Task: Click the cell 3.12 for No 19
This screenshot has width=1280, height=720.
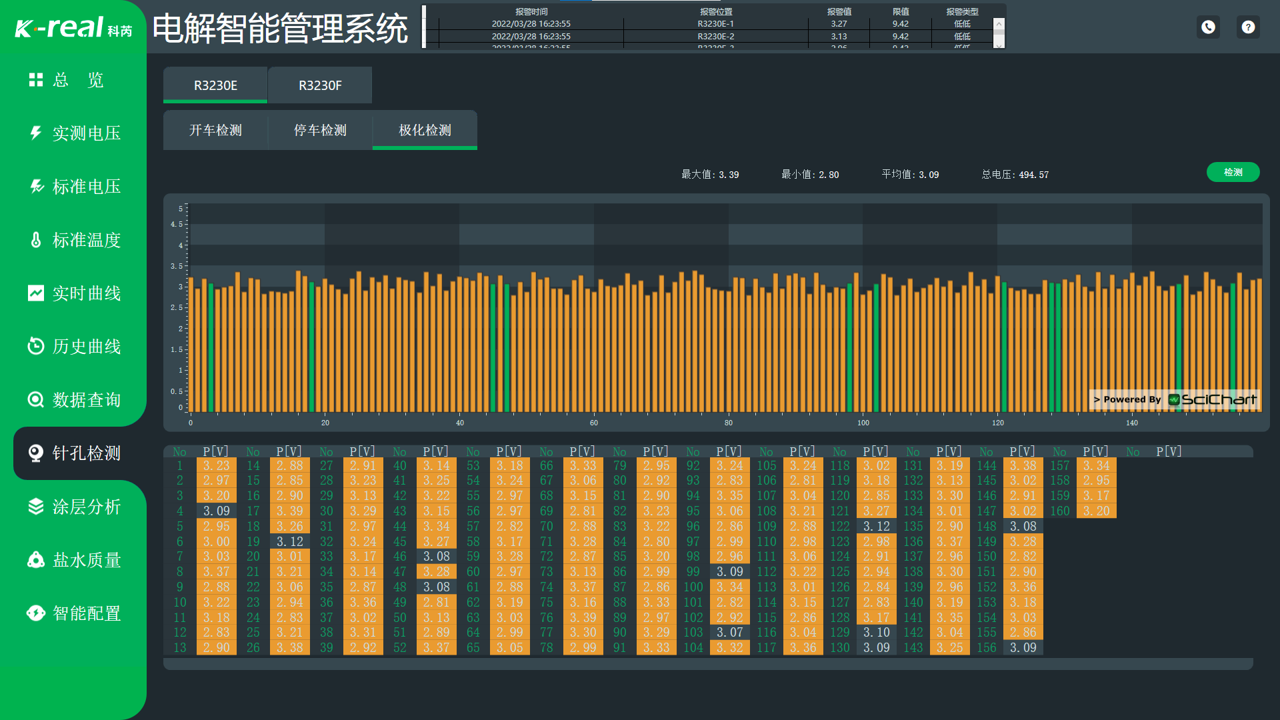Action: coord(290,541)
